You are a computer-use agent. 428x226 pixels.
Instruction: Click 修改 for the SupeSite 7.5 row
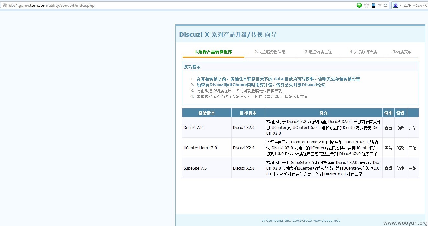click(400, 168)
